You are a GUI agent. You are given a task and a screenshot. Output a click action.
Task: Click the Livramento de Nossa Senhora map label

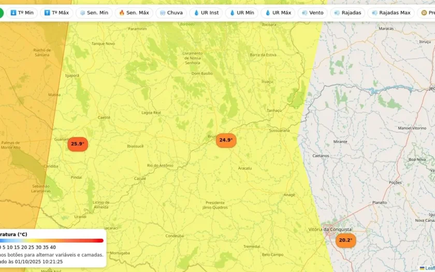coord(192,58)
